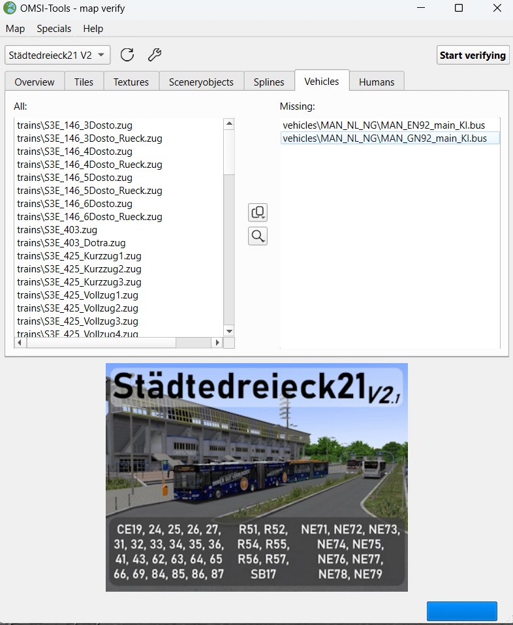Click the refresh map list icon
The width and height of the screenshot is (513, 625).
127,55
